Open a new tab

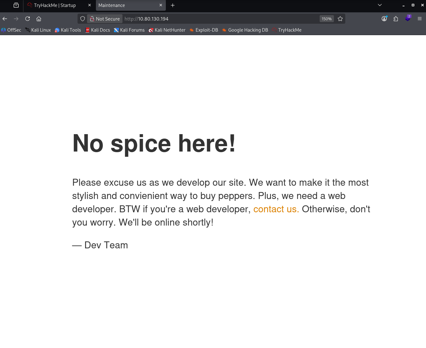[x=173, y=5]
